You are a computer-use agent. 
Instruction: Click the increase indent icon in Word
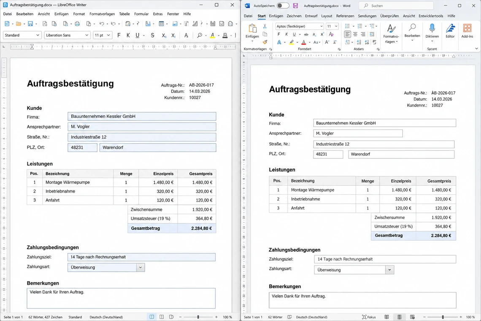372,34
